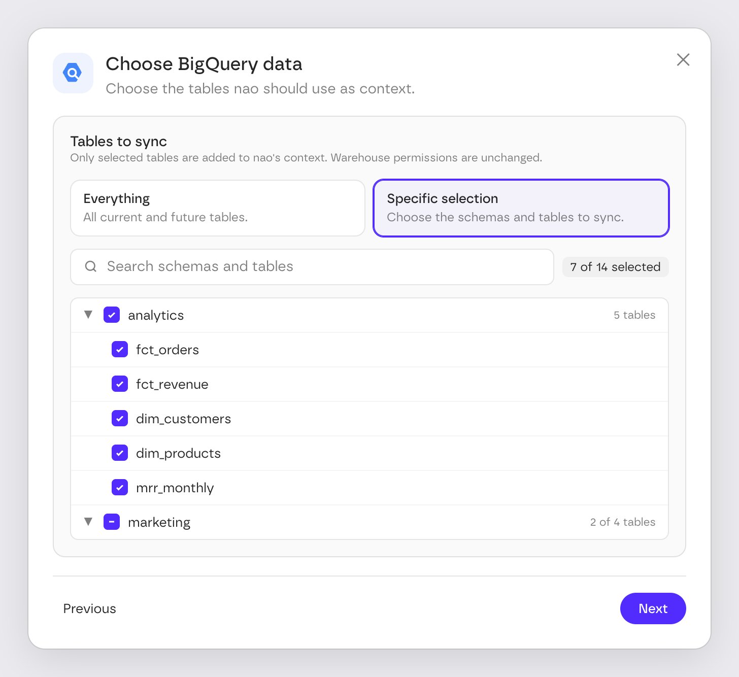
Task: Click the fct_revenue table name
Action: pyautogui.click(x=172, y=384)
